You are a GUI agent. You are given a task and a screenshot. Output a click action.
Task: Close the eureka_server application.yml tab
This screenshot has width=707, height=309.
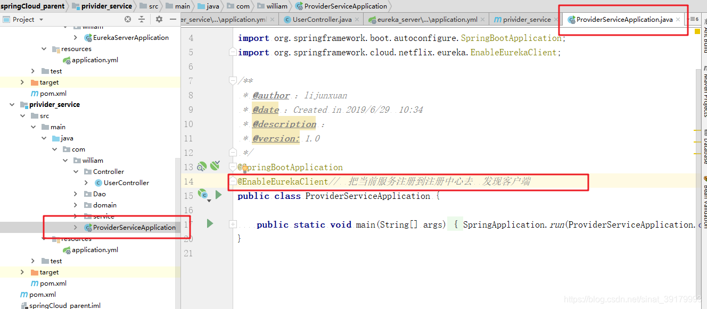(x=483, y=20)
